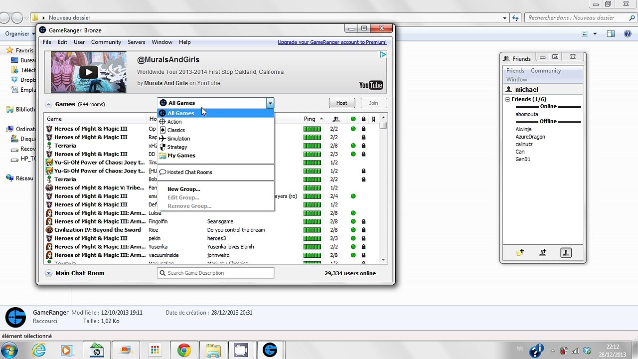This screenshot has width=638, height=359.
Task: Click the YouTube logo in the ad
Action: point(371,85)
